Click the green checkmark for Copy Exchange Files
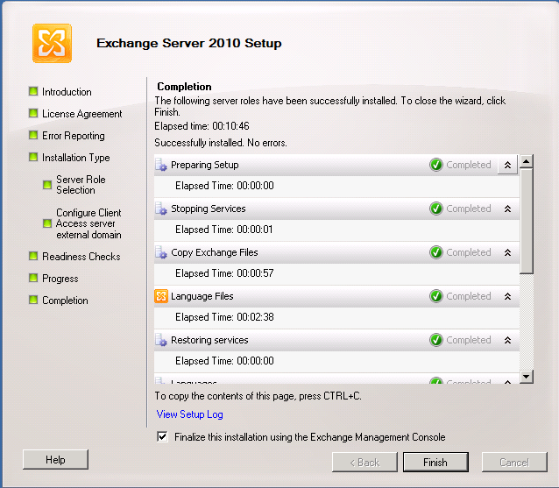The height and width of the screenshot is (488, 559). pyautogui.click(x=436, y=252)
